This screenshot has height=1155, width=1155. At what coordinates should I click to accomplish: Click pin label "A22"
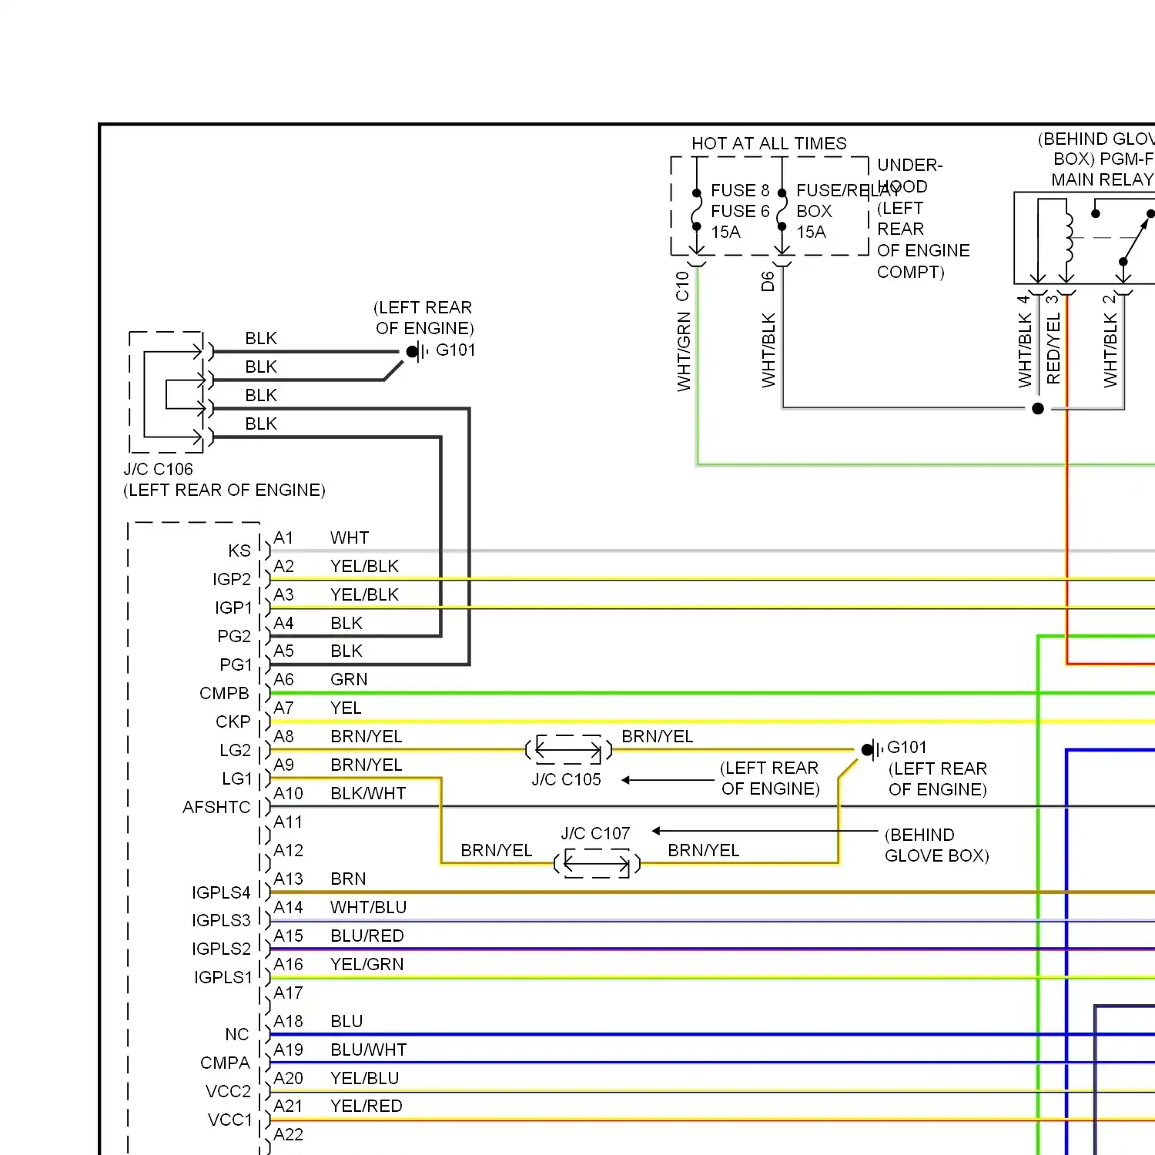[x=288, y=1134]
